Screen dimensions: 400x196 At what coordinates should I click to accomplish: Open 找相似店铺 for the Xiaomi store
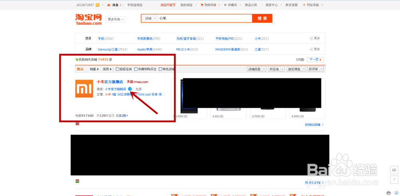coord(314,125)
